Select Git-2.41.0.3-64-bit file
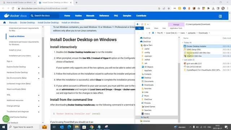 tap(194, 67)
